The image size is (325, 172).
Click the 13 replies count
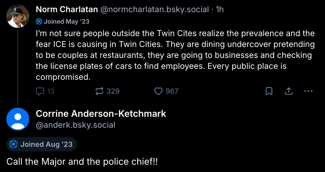coord(51,91)
